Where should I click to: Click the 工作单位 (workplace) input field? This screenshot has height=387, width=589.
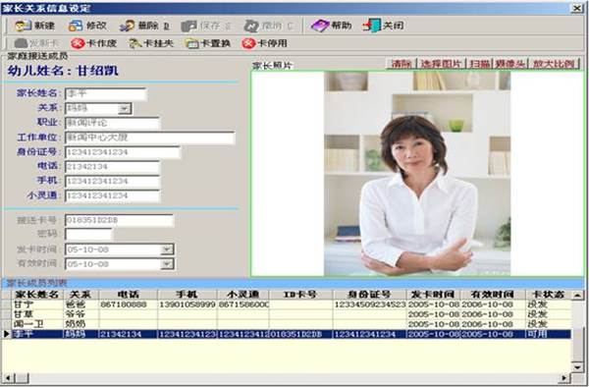(x=149, y=138)
